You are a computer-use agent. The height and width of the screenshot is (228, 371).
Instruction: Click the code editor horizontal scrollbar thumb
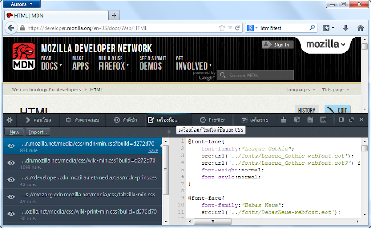tap(213, 222)
